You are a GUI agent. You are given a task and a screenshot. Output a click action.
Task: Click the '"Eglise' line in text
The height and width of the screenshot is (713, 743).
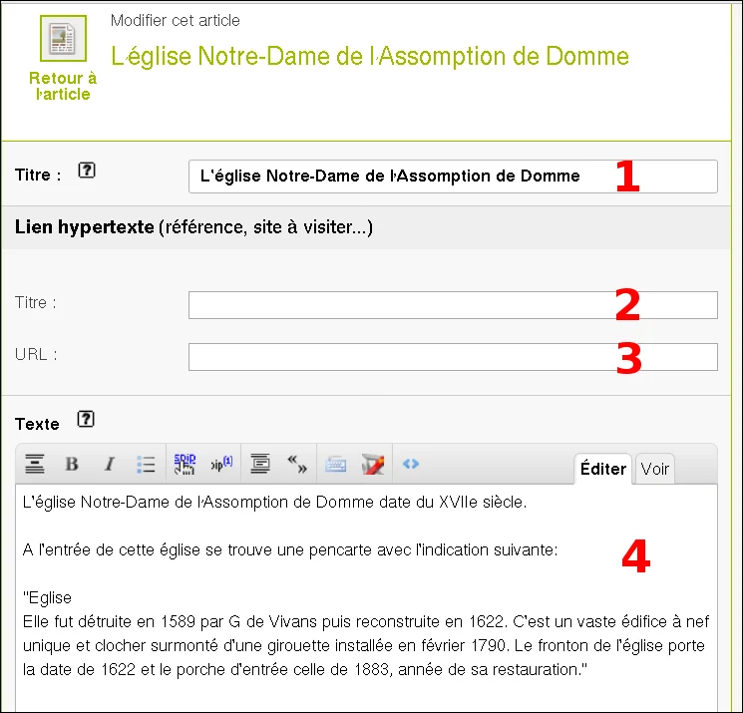48,598
